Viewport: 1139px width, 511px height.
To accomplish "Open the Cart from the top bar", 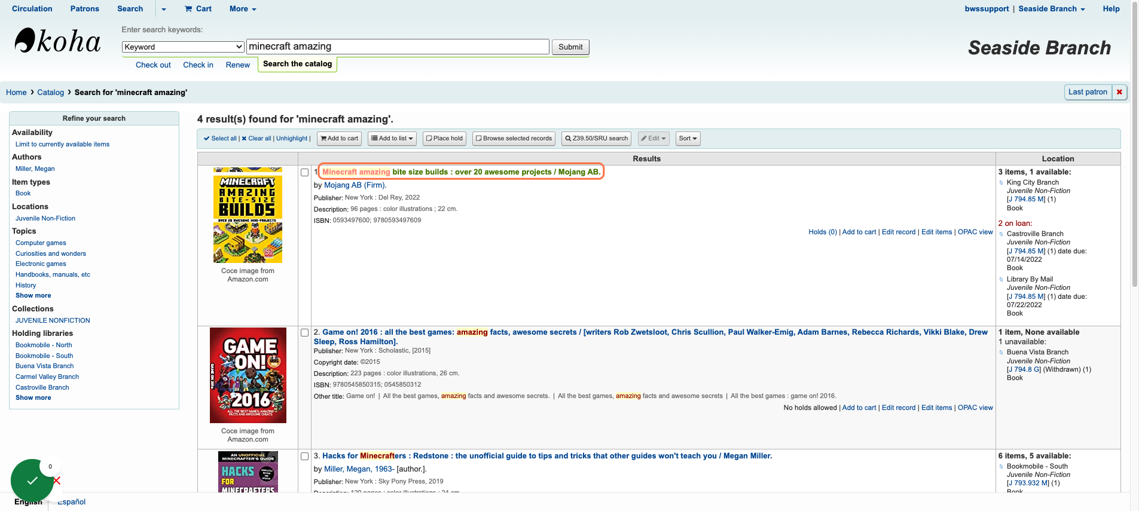I will tap(198, 9).
